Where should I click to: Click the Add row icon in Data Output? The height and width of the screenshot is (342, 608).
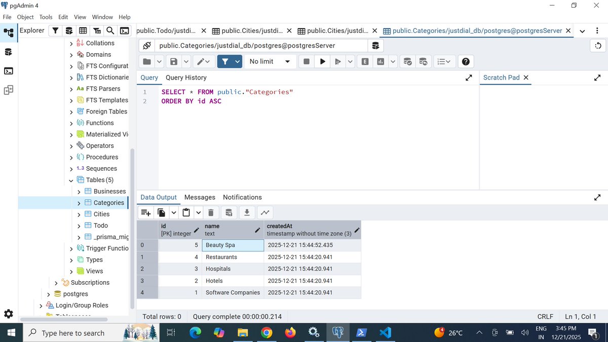(146, 212)
